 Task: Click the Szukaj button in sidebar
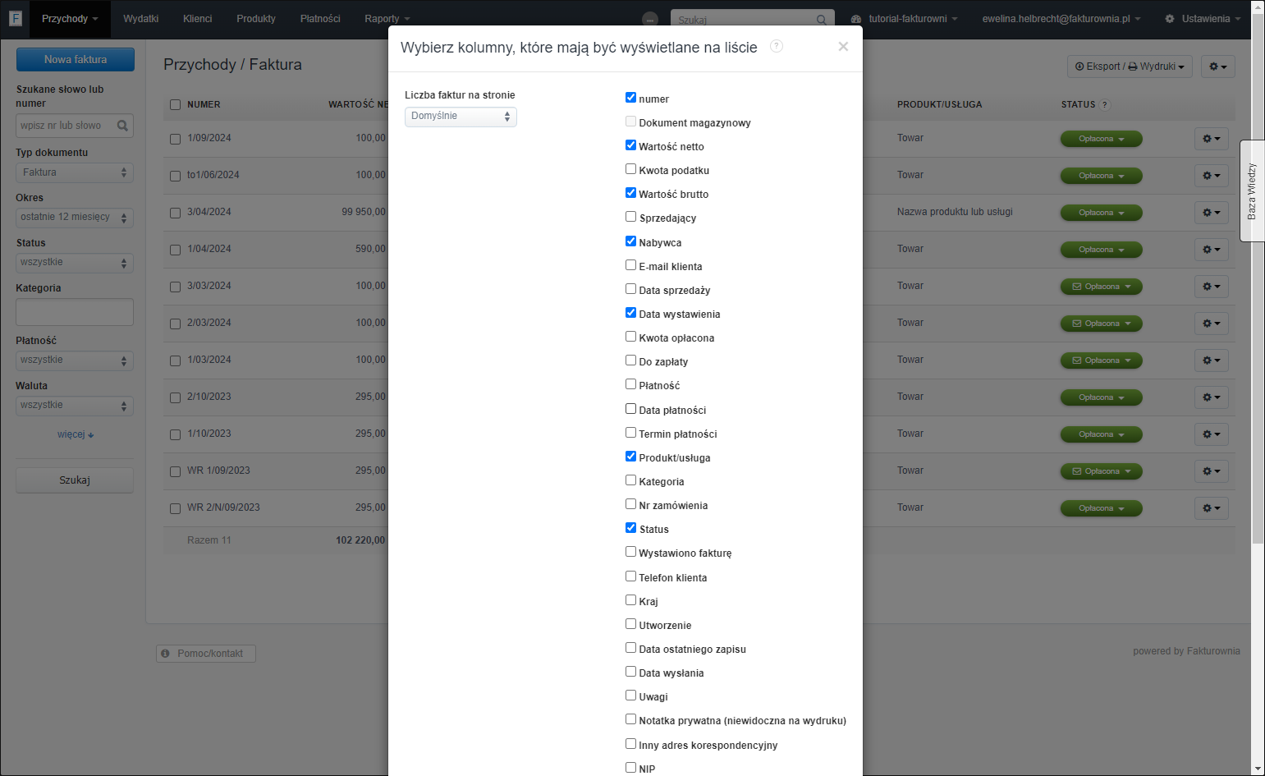(x=75, y=480)
